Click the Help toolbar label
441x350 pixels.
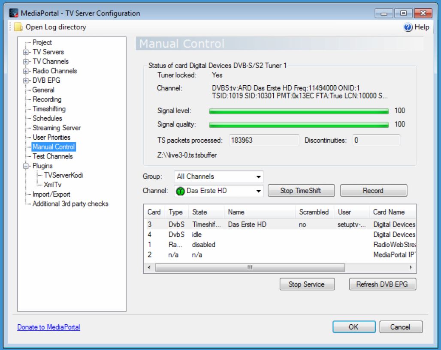422,27
